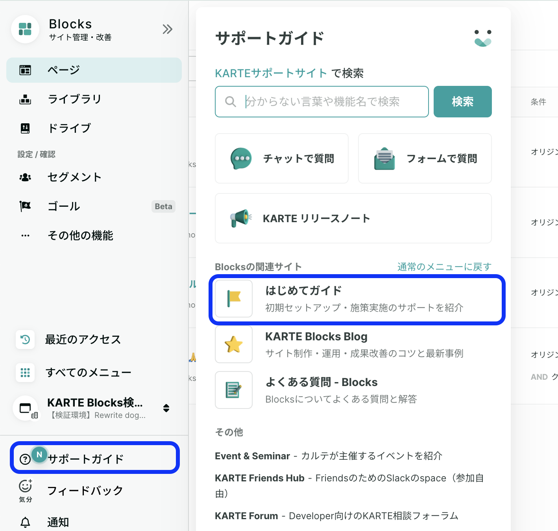Open Event & Seminar link
558x531 pixels.
[252, 456]
